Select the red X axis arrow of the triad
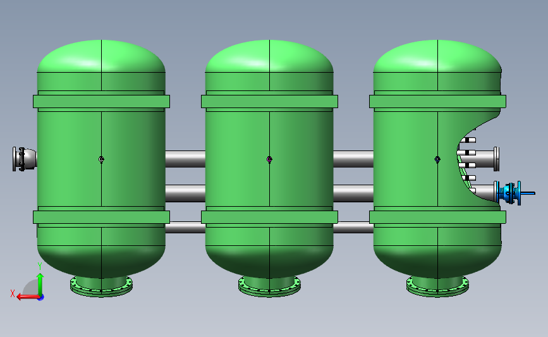This screenshot has height=337, width=548. click(x=28, y=297)
